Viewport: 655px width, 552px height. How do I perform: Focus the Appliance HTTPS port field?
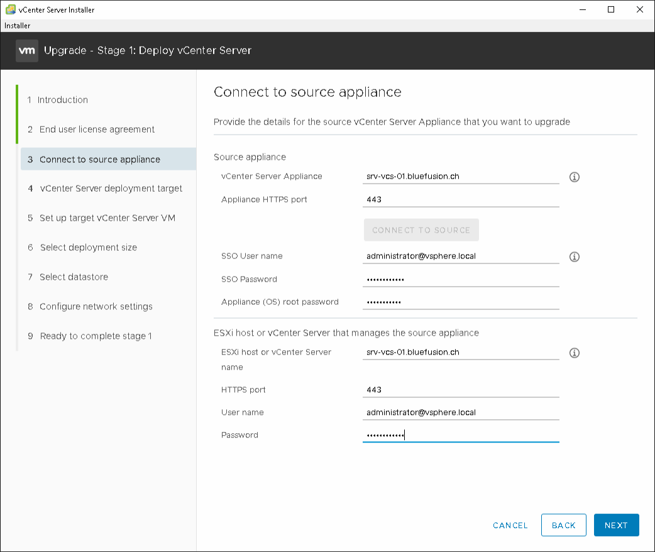pos(461,200)
